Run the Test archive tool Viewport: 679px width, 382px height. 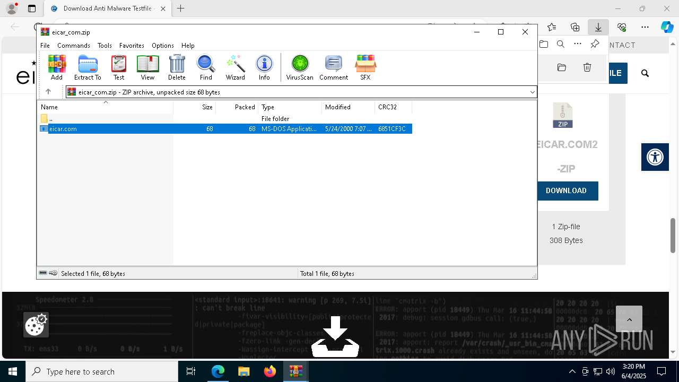119,67
